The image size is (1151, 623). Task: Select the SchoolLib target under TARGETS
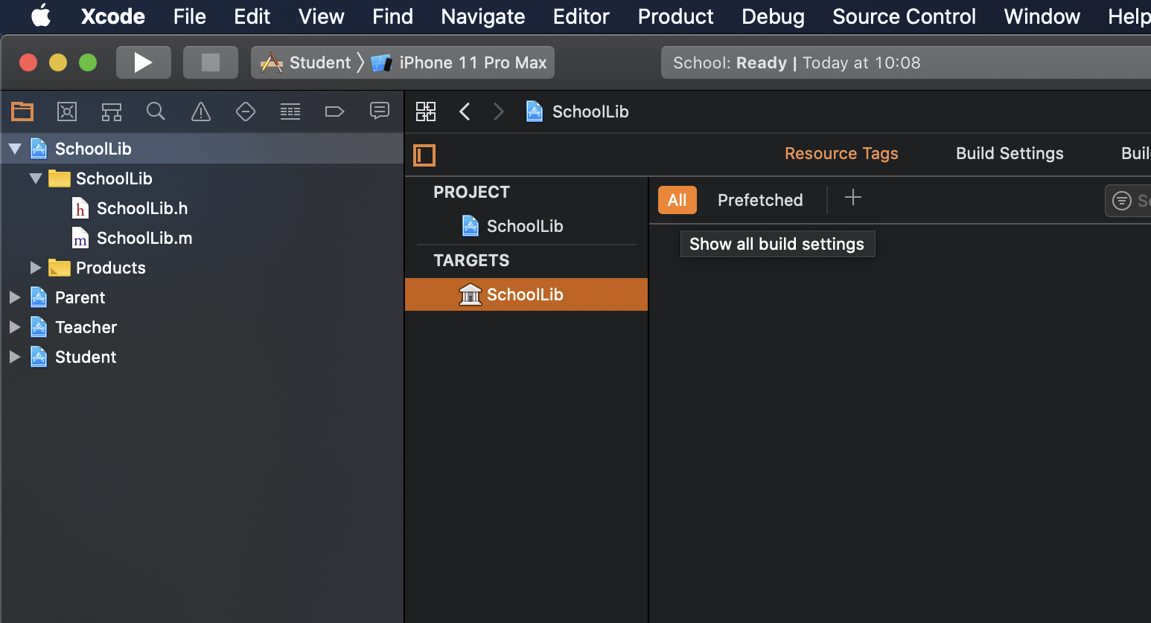526,294
